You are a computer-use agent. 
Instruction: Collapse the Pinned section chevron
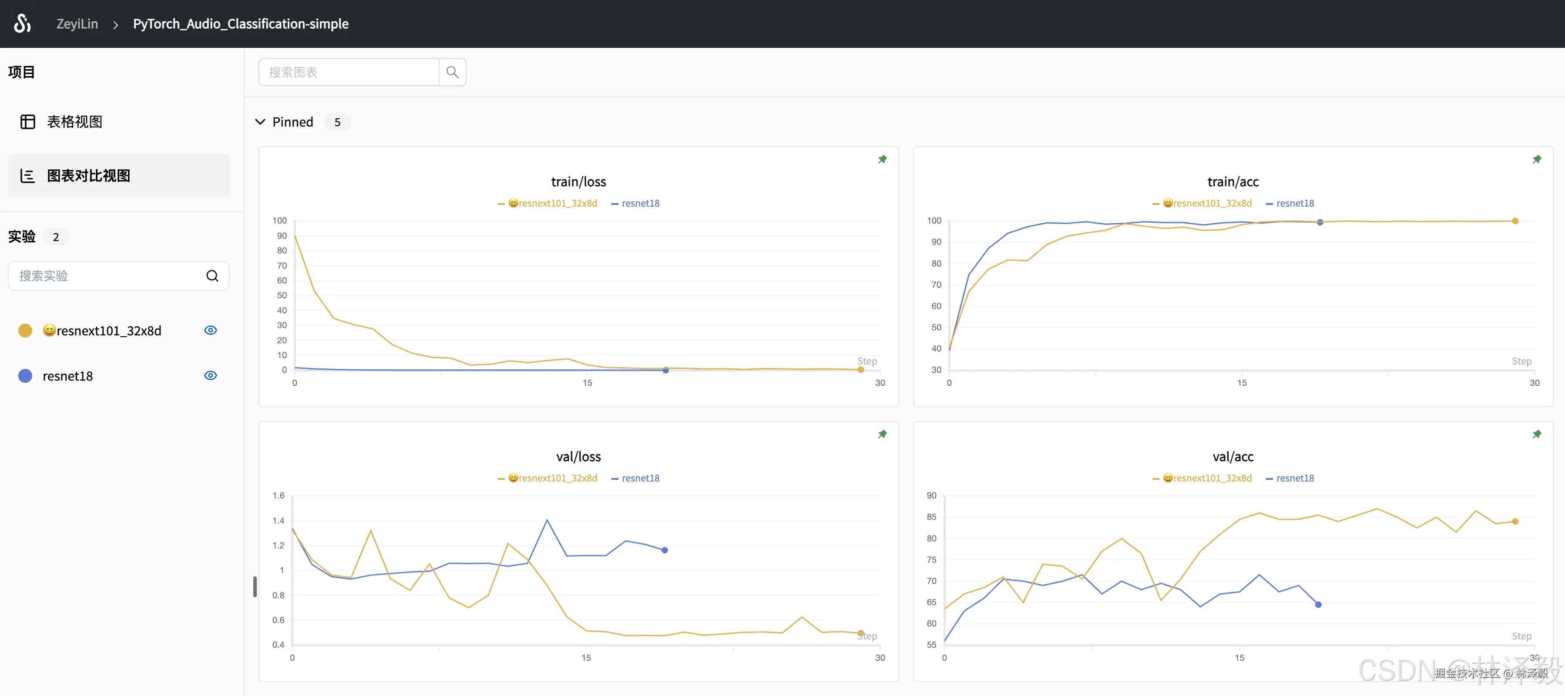coord(260,122)
